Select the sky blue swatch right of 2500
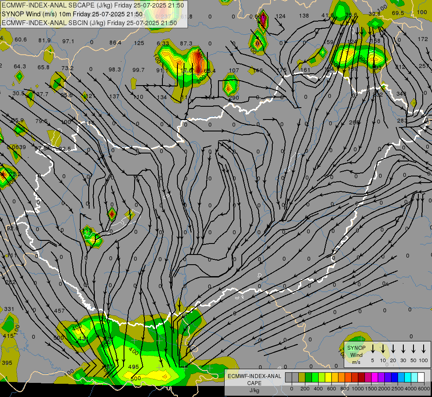This screenshot has width=432, height=397. click(x=401, y=378)
